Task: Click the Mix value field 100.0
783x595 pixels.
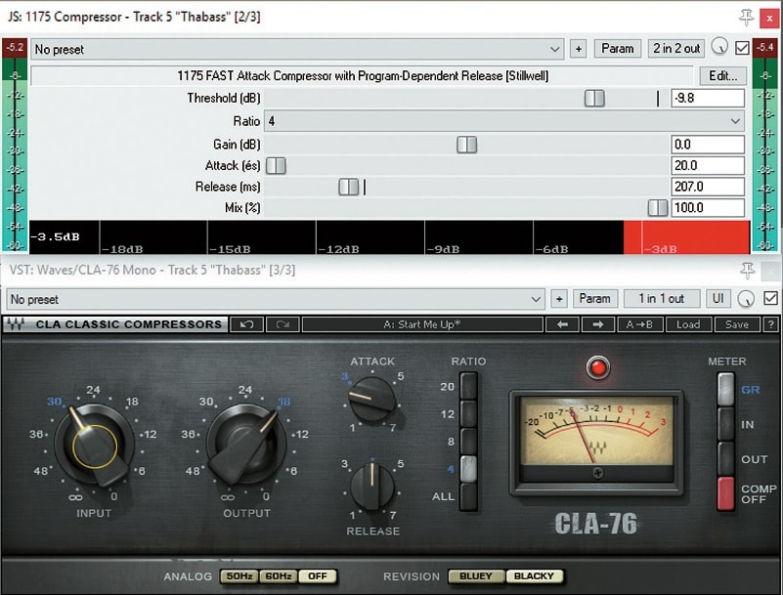Action: click(x=708, y=208)
